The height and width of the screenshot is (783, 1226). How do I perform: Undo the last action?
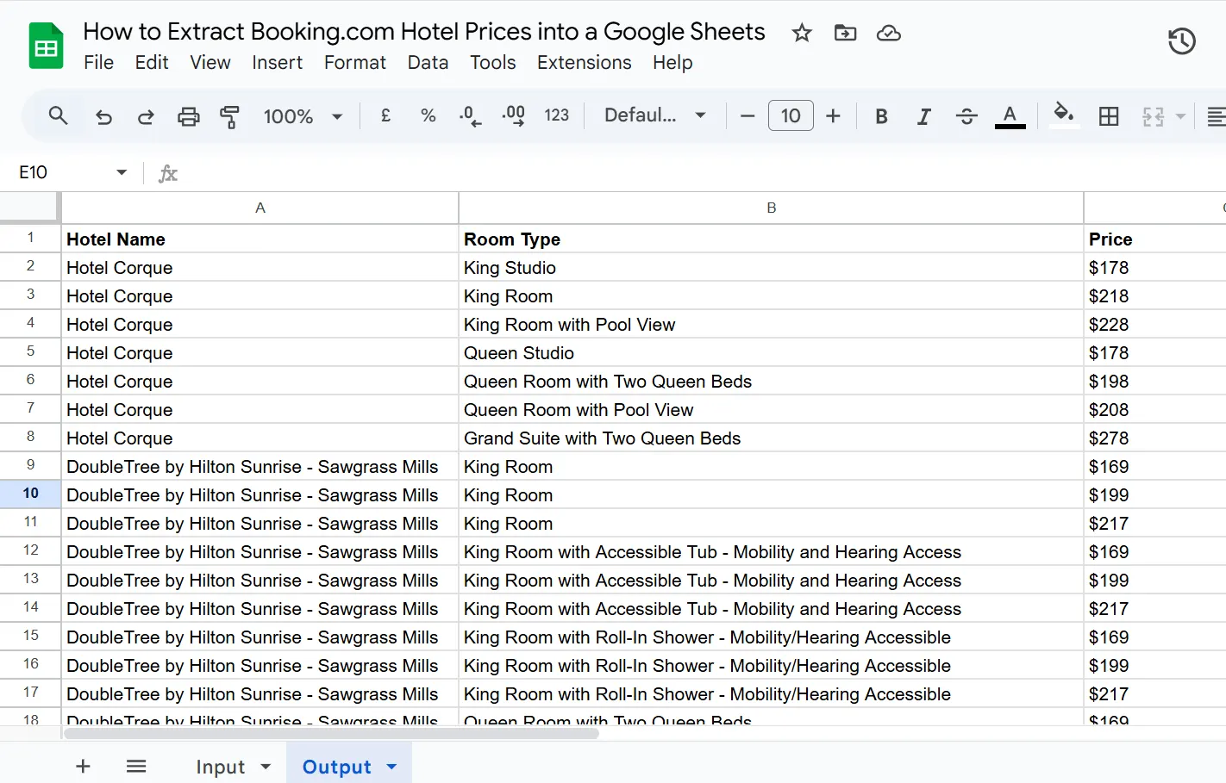(x=103, y=116)
